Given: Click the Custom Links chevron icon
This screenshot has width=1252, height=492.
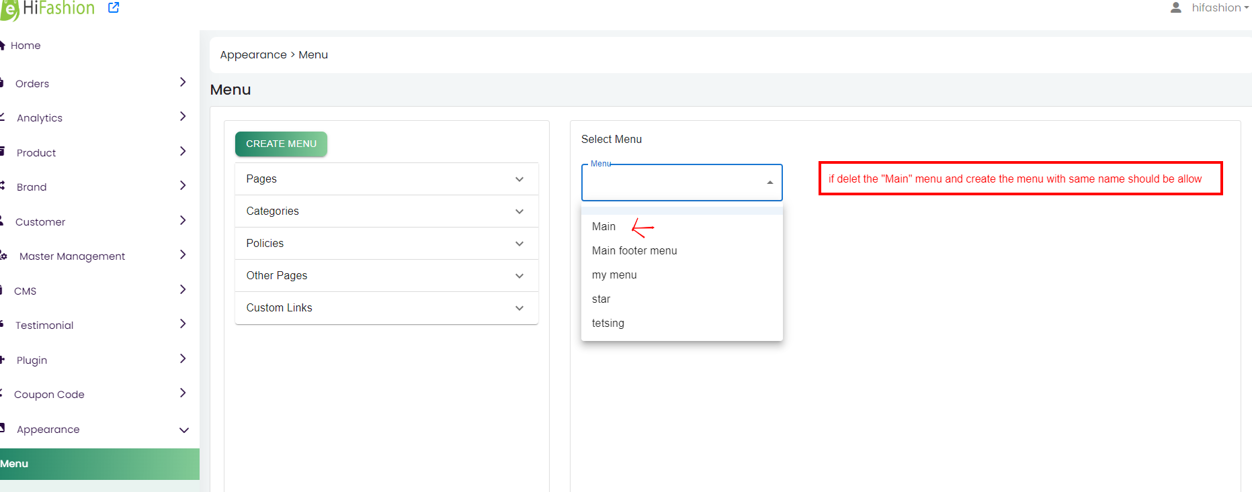Looking at the screenshot, I should pos(519,308).
